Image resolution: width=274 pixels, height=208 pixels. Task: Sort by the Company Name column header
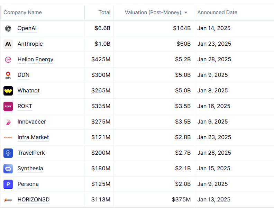coord(23,12)
